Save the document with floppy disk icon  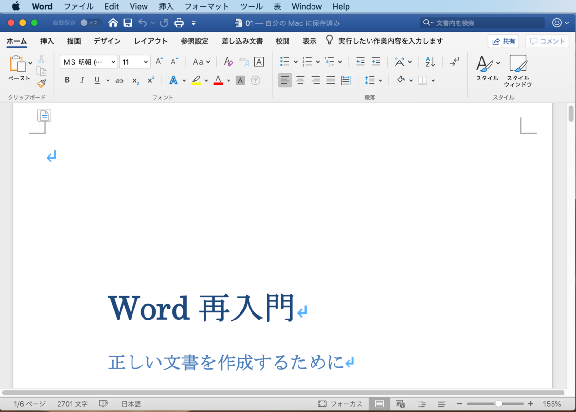pos(128,23)
